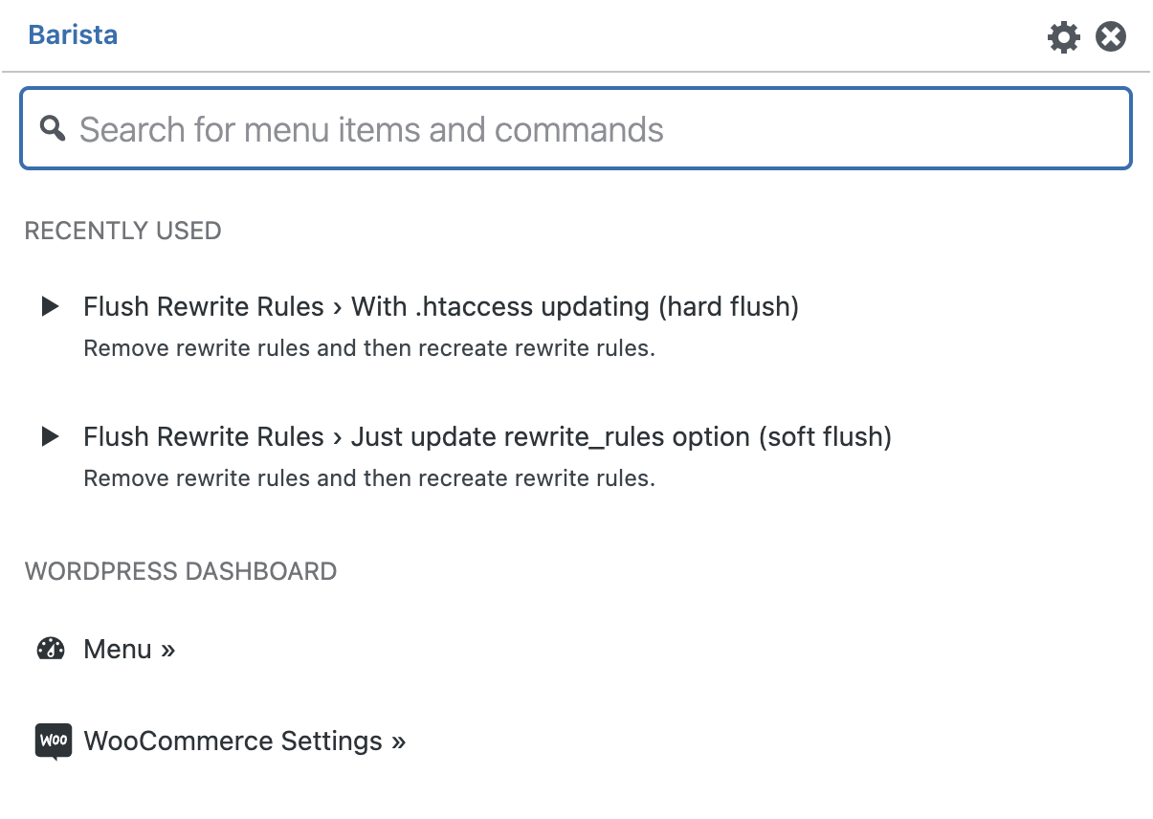This screenshot has width=1153, height=819.
Task: Click the WooCommerce logo icon
Action: tap(54, 742)
